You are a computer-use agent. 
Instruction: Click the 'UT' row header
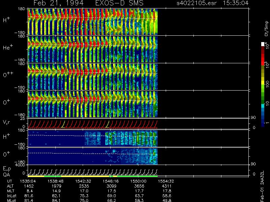click(x=9, y=181)
